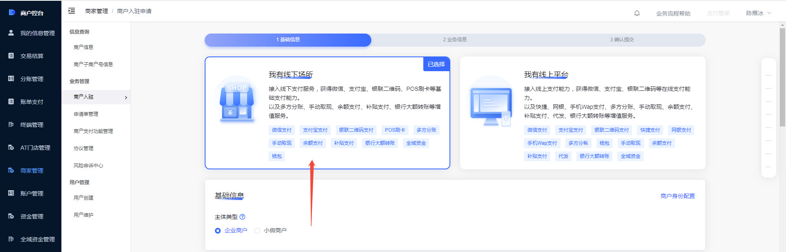Choose the 我有线上平台 option card

click(x=582, y=112)
